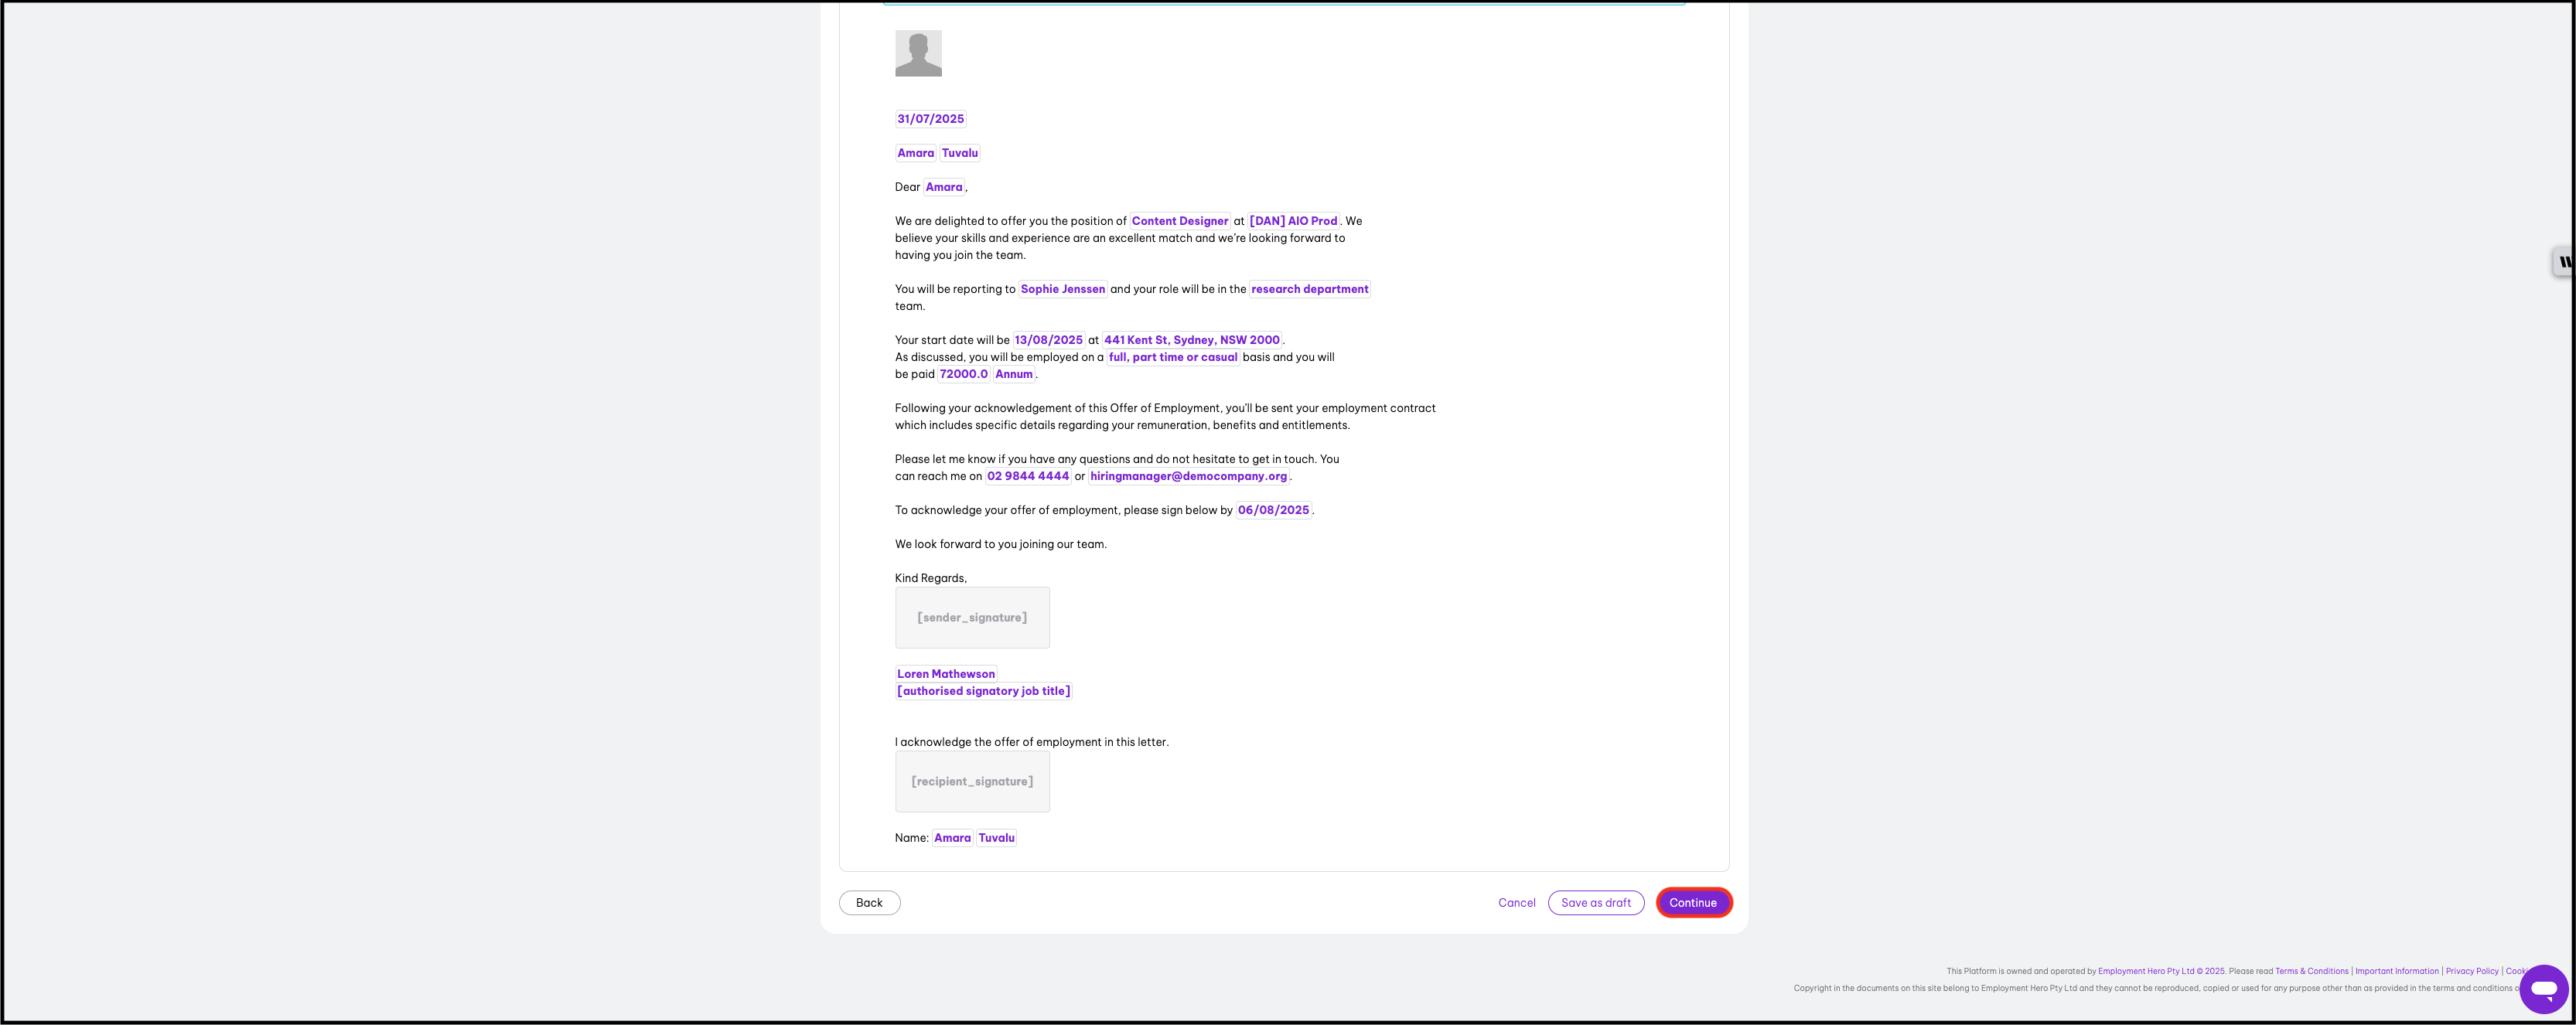The width and height of the screenshot is (2576, 1025).
Task: Select the 31/07/2025 letter date field
Action: pyautogui.click(x=930, y=119)
